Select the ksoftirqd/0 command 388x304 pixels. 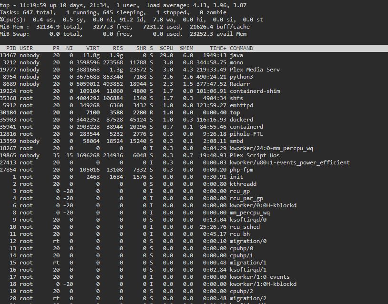[x=248, y=220]
